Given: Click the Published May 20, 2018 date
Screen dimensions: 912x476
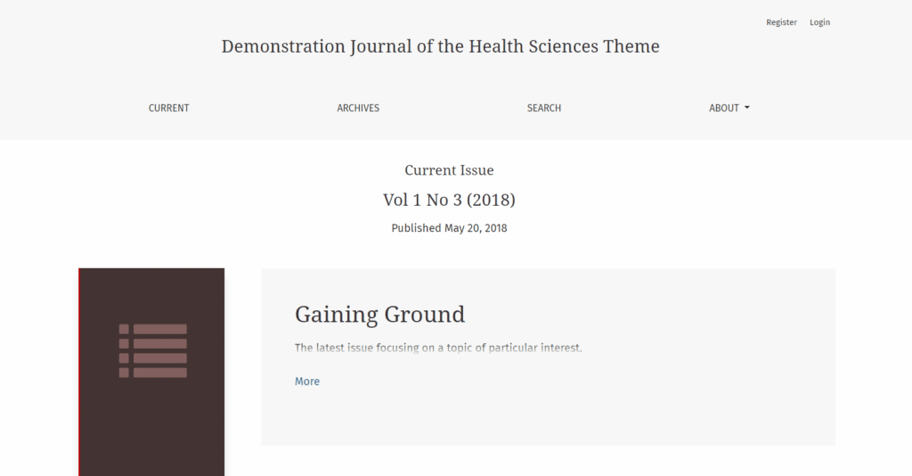Looking at the screenshot, I should (449, 228).
